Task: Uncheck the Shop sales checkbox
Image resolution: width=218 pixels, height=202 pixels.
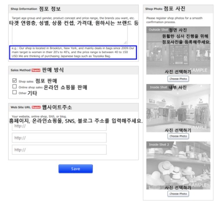Action: tap(14, 81)
